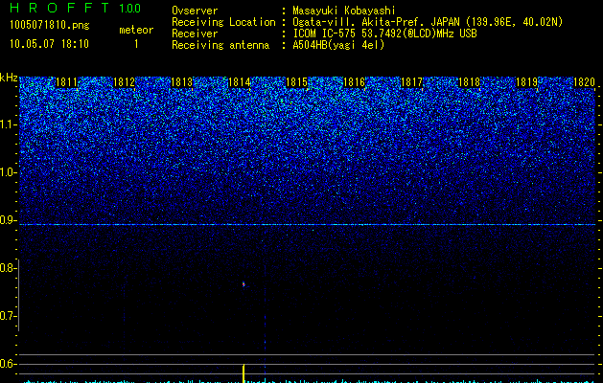Image resolution: width=603 pixels, height=383 pixels.
Task: Click the 1816 time marker
Action: pyautogui.click(x=354, y=82)
